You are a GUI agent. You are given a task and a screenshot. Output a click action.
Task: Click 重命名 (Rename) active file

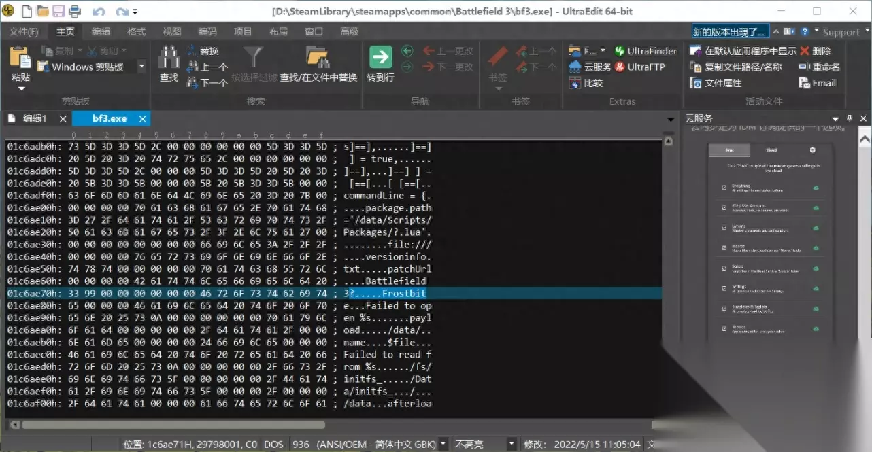(820, 67)
